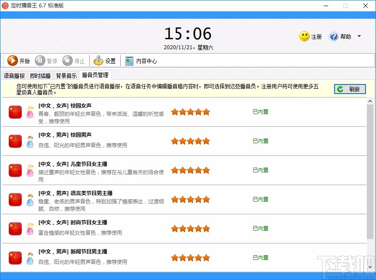The height and width of the screenshot is (280, 376).
Task: Open the 内容中心 content center icon
Action: tap(129, 61)
